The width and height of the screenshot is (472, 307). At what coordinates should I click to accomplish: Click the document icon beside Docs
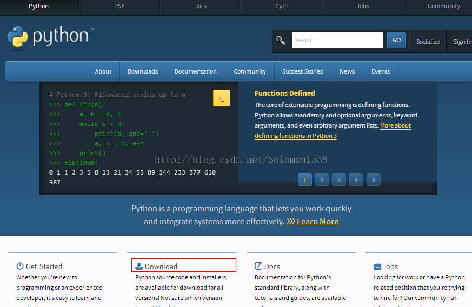pyautogui.click(x=258, y=266)
